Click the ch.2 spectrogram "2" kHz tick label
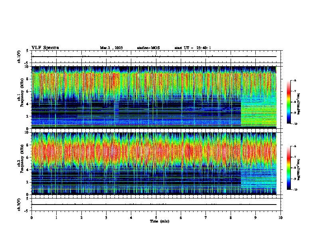This screenshot has width=316, height=244. 28,182
